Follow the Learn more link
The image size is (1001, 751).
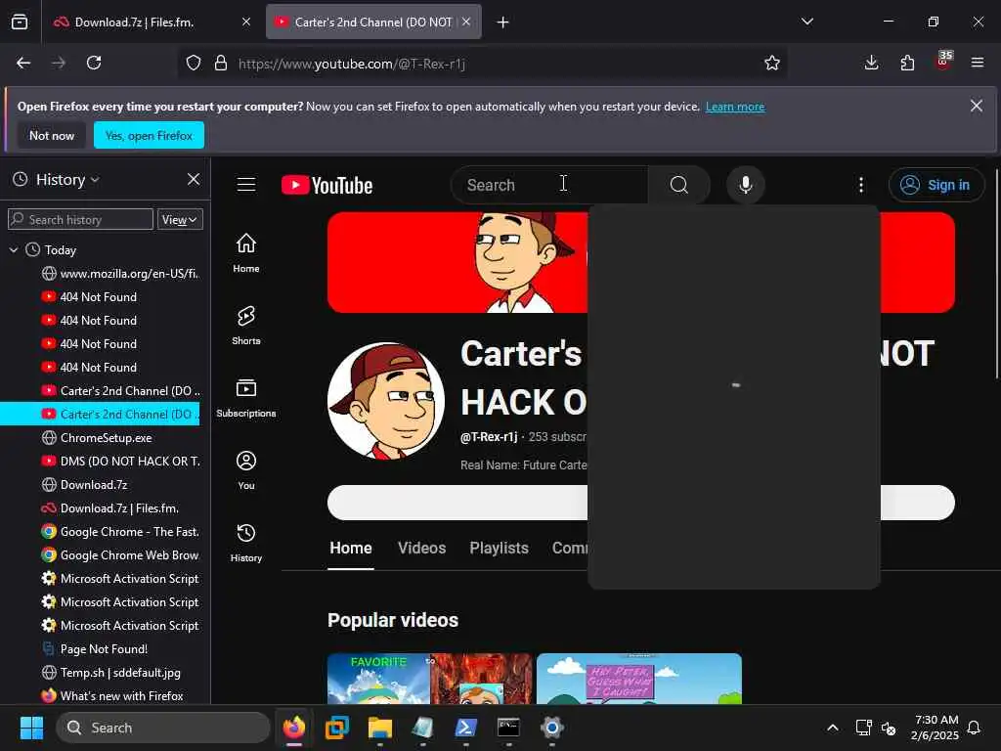click(x=735, y=107)
